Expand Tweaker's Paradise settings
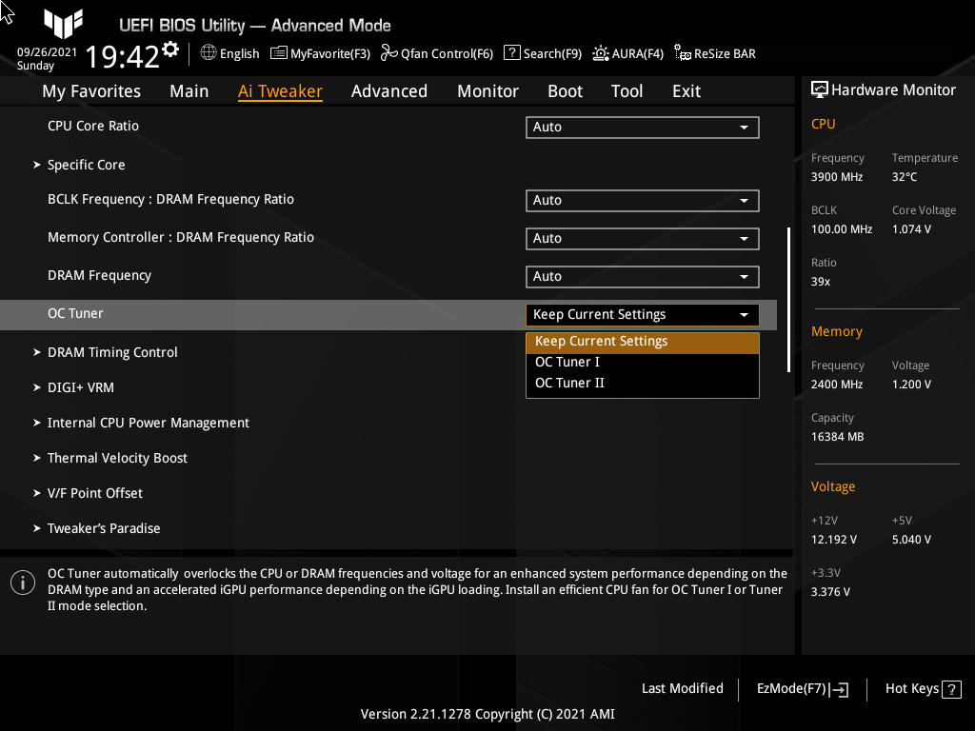This screenshot has width=975, height=731. click(104, 528)
